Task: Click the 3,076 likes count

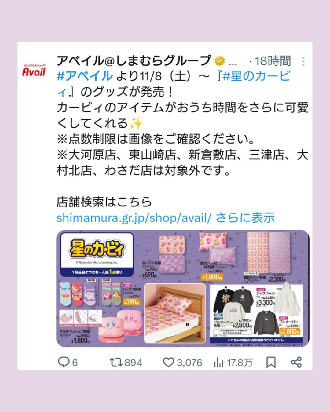Action: [189, 363]
